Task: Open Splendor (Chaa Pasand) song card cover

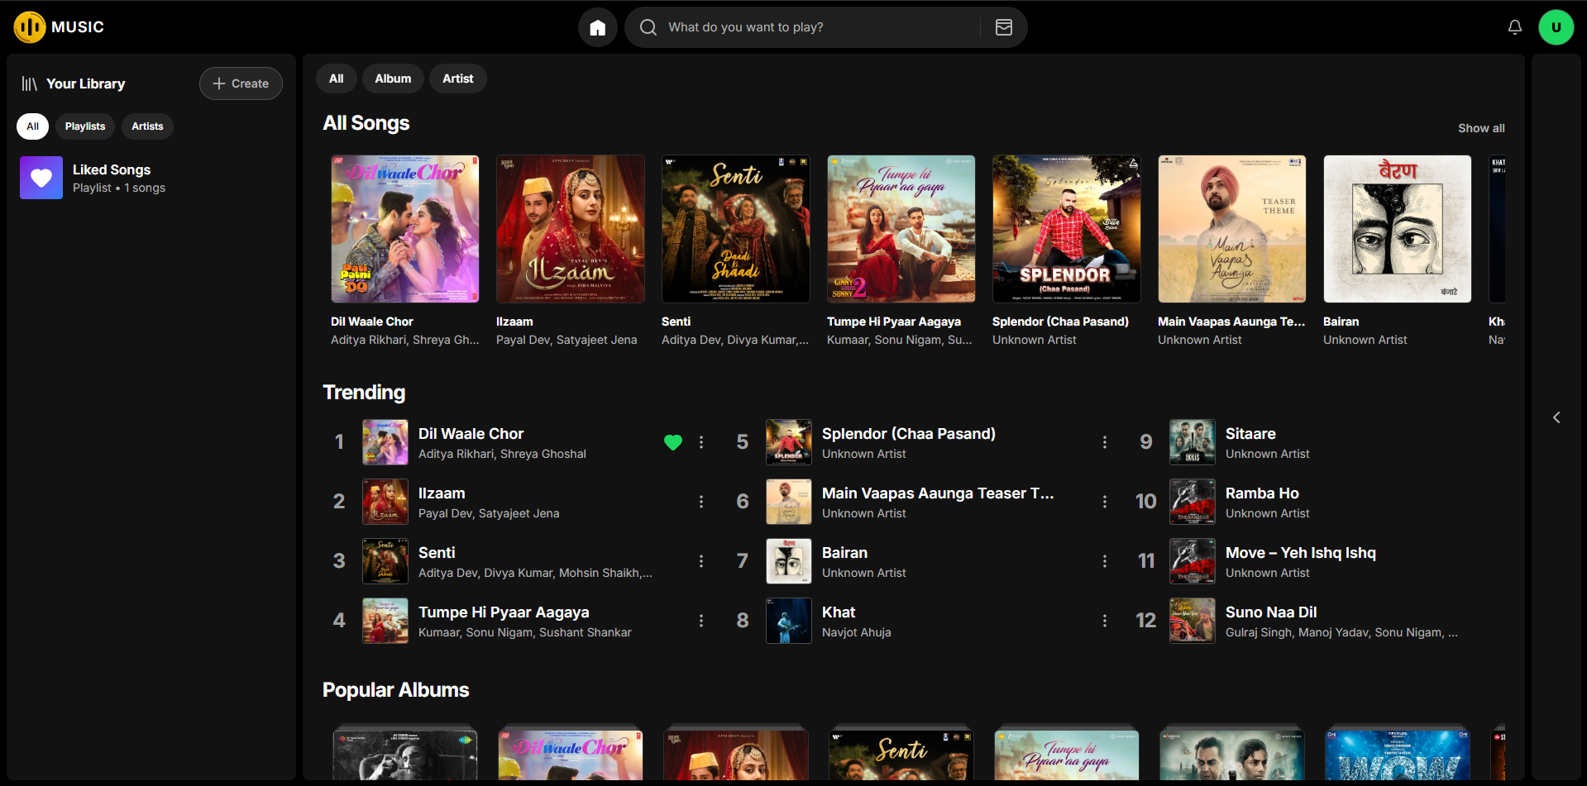Action: coord(1067,229)
